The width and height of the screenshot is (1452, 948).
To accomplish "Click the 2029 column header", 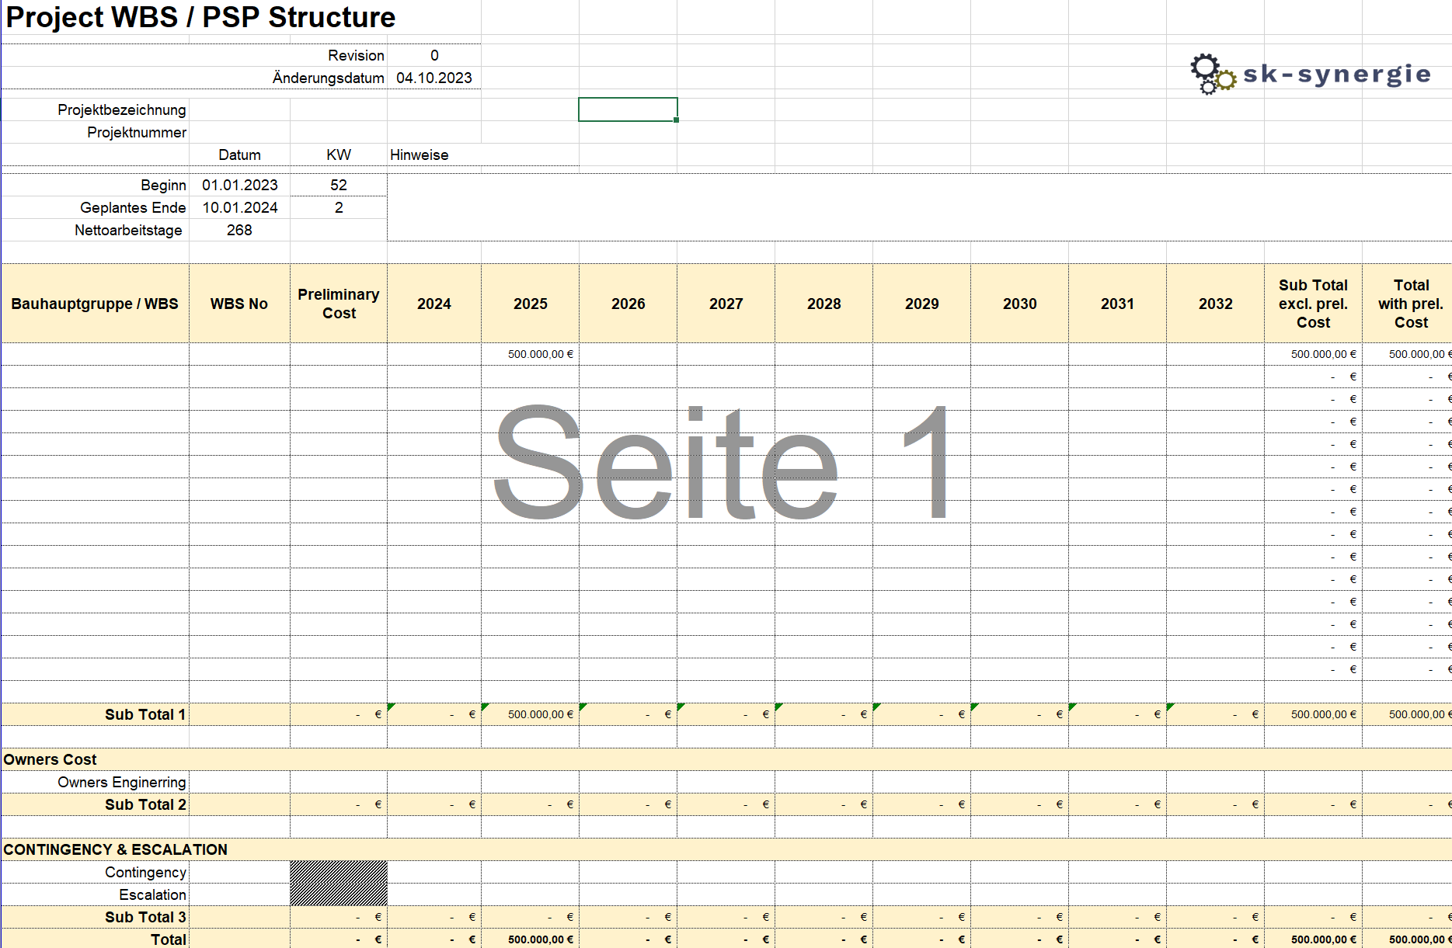I will tap(922, 304).
